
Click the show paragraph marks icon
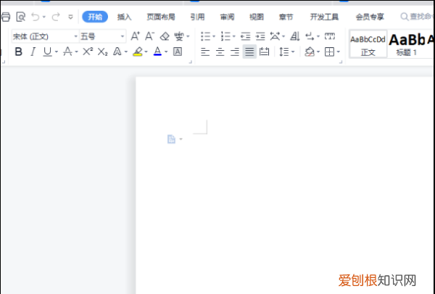(x=310, y=36)
